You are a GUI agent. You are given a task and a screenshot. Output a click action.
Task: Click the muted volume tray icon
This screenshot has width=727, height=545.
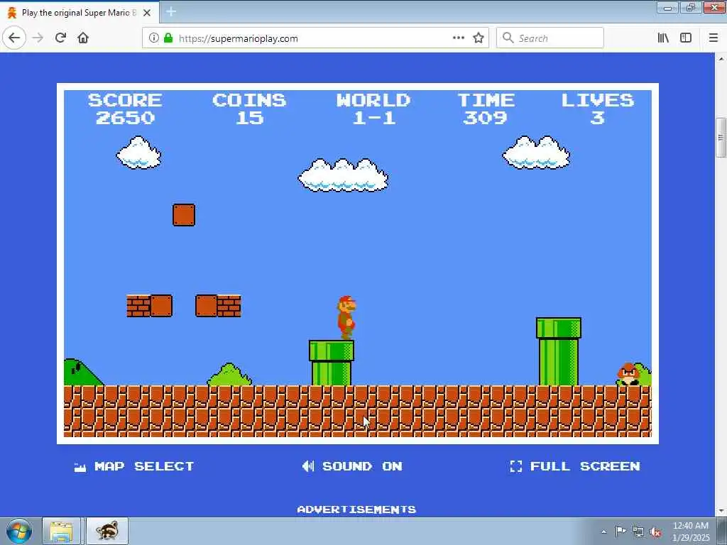coord(655,532)
